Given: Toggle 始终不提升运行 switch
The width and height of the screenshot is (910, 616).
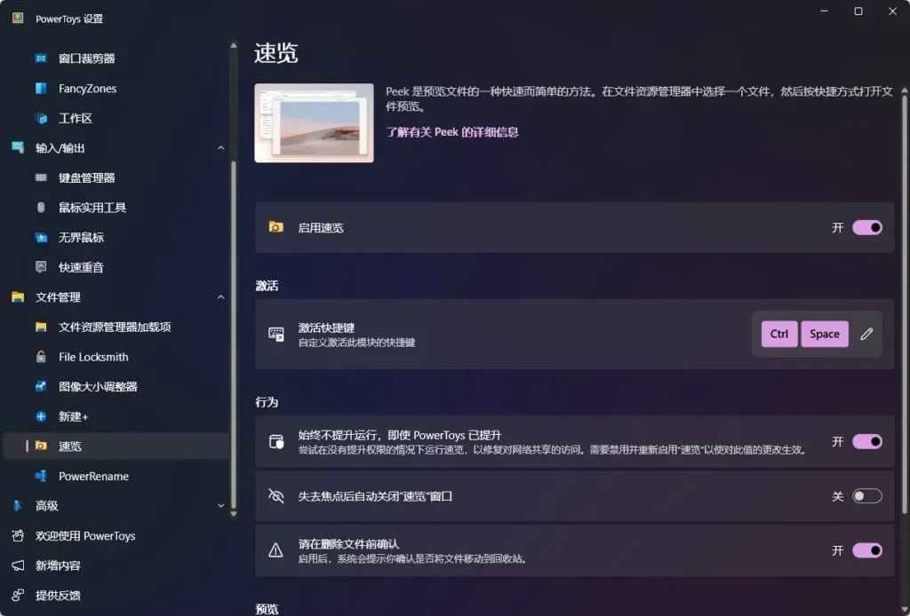Looking at the screenshot, I should coord(867,441).
